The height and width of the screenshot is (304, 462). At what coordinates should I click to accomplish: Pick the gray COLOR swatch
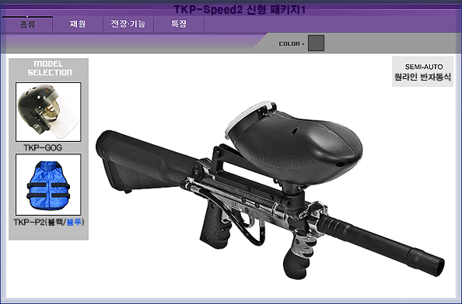(316, 43)
